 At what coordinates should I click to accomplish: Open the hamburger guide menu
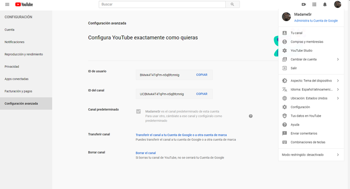(x=7, y=4)
